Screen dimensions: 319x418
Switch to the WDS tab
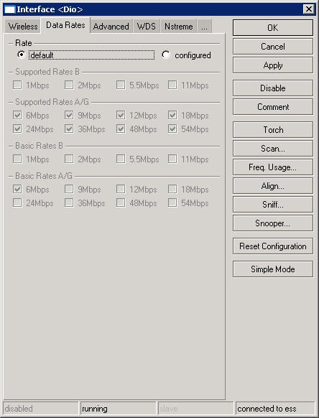(146, 27)
